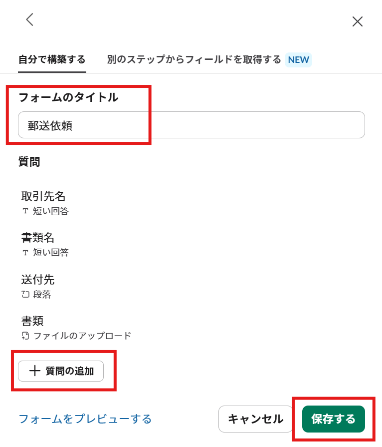
Task: Click the T icon under 書類名
Action: tap(25, 253)
